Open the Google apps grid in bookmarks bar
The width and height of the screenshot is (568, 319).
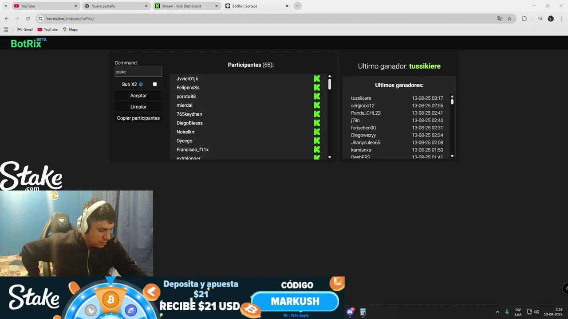tap(6, 29)
